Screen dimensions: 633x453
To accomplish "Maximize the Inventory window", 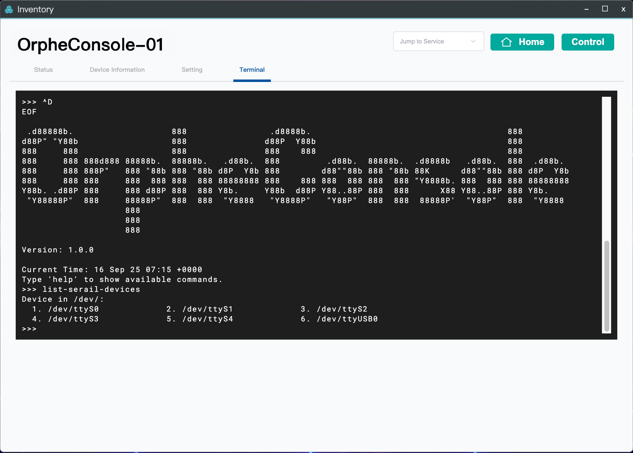I will pos(605,9).
